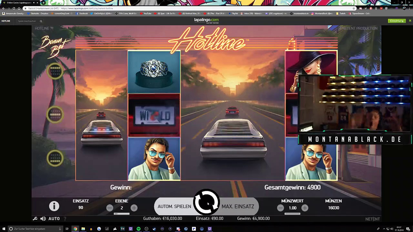Open the game info paytable icon

(54, 206)
